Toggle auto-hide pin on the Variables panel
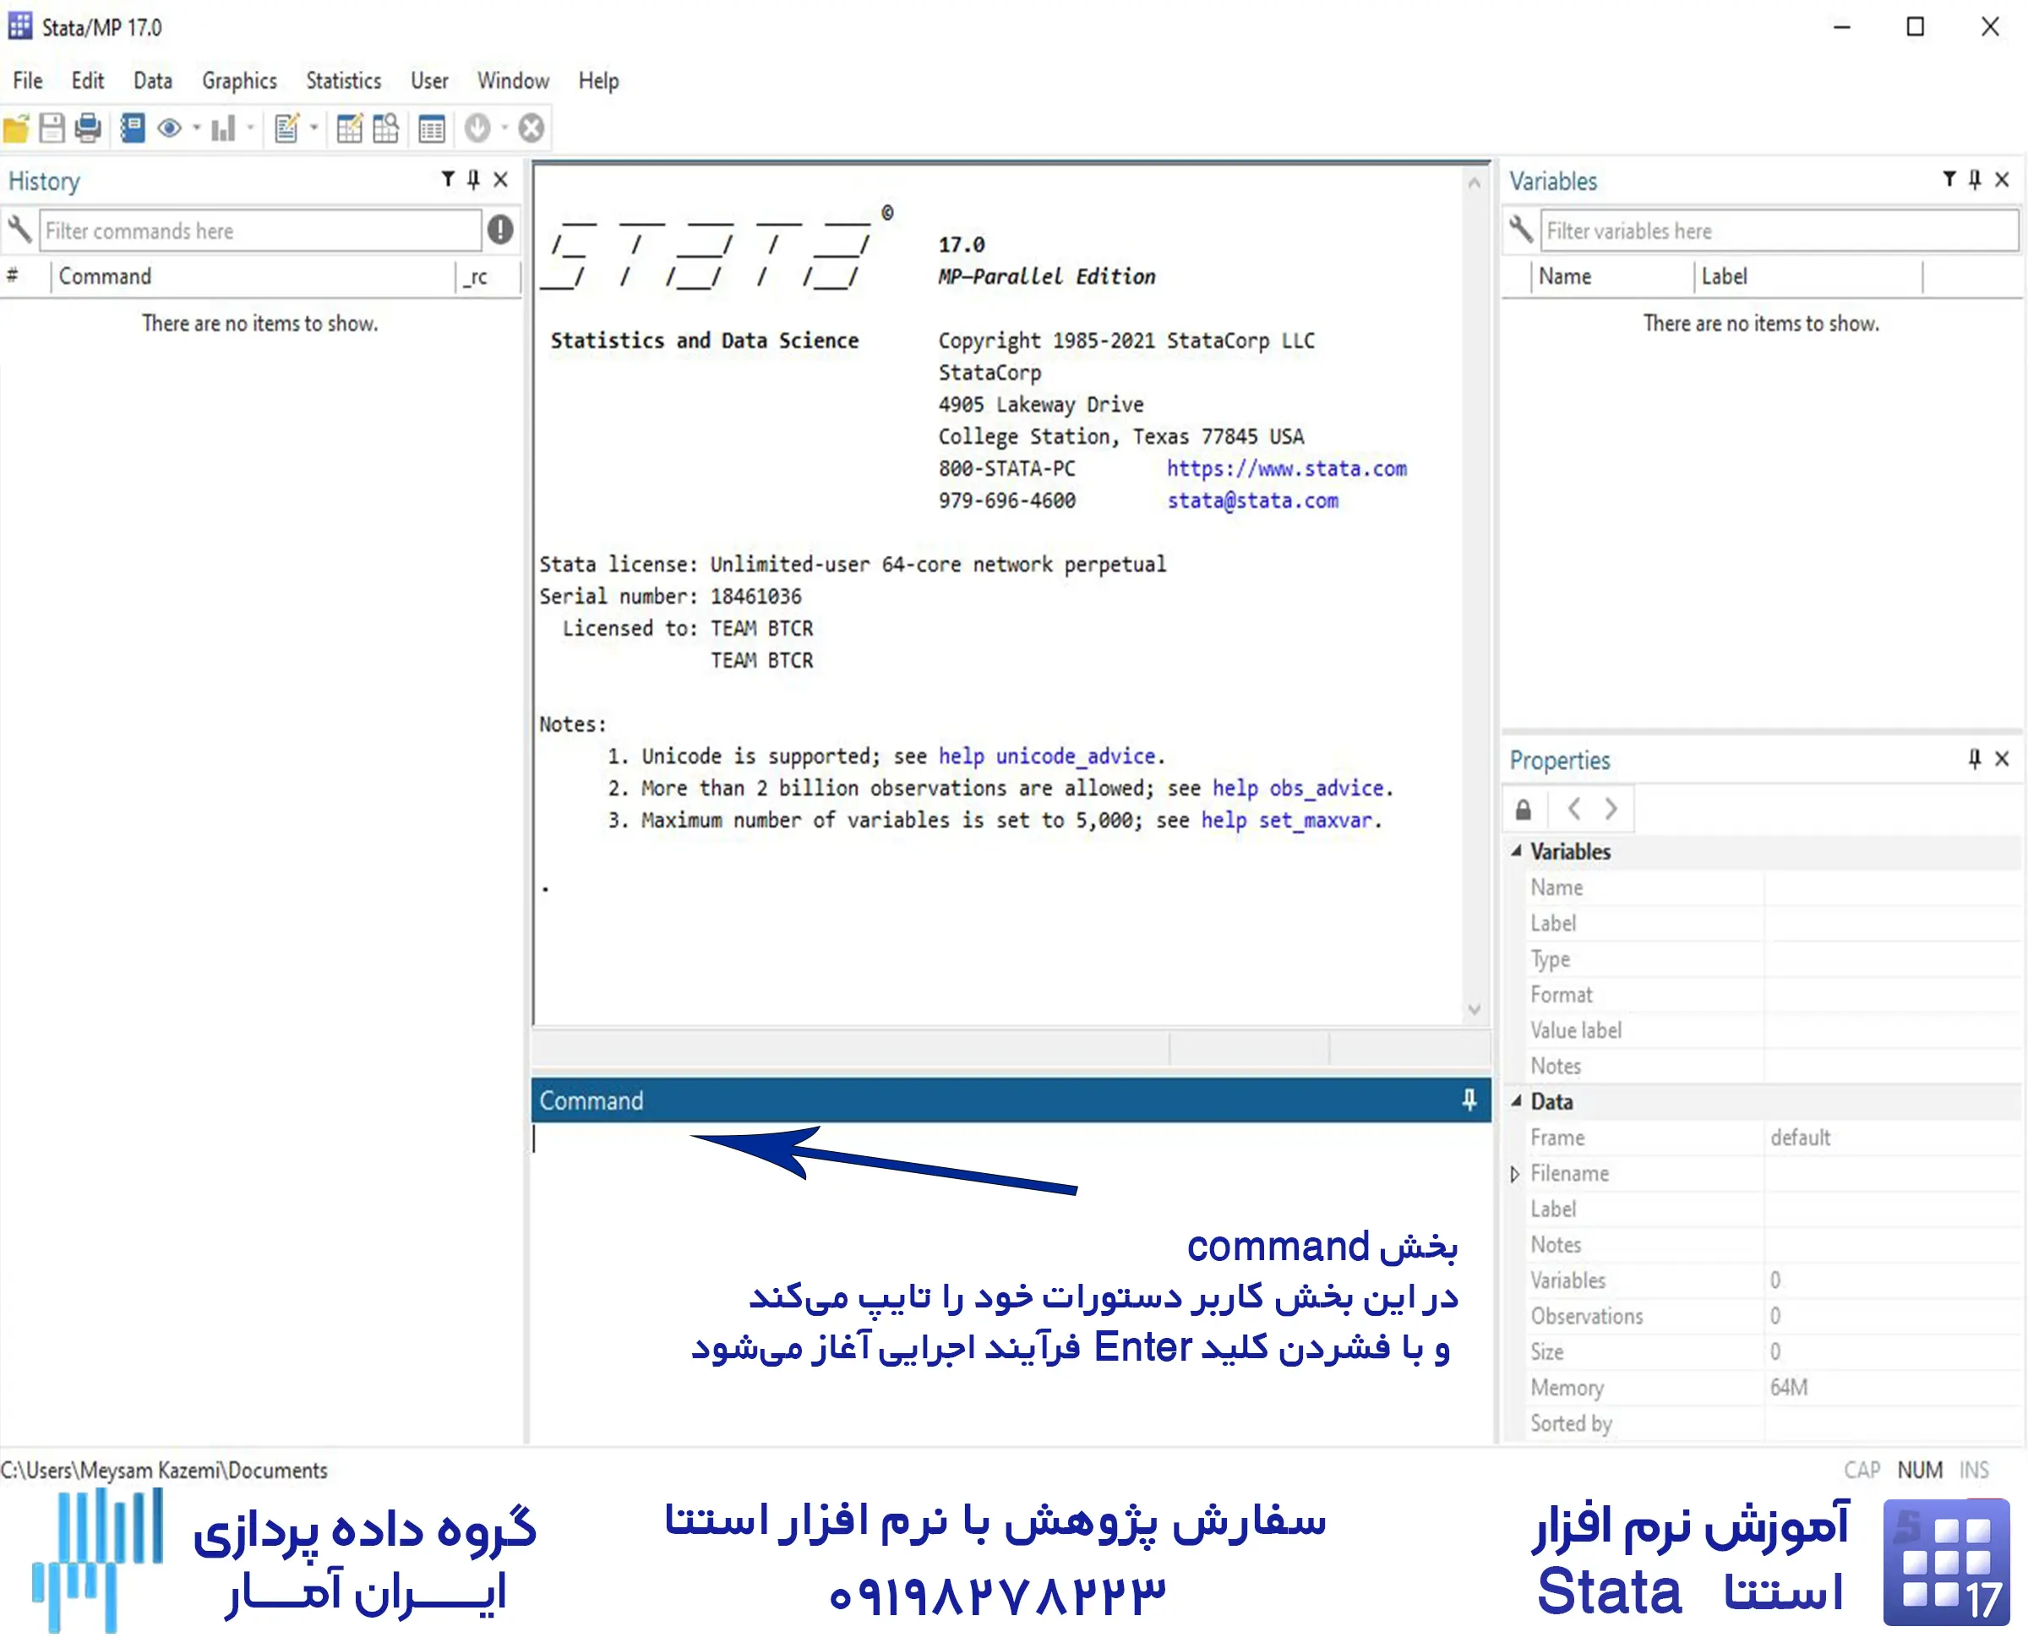 (1973, 179)
